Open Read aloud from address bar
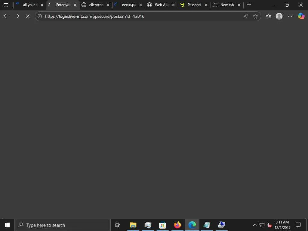Screen dimensions: 308x231 point(246,16)
